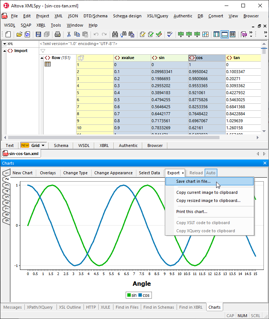Click the Save file toolbar icon

pos(38,34)
